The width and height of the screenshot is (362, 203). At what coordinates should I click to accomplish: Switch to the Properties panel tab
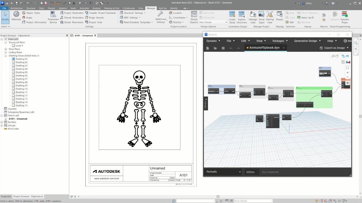[x=6, y=196]
